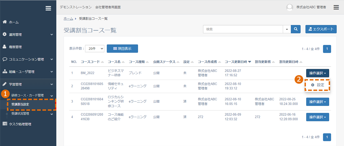The width and height of the screenshot is (344, 146).
Task: Click the tasks icon beside タスク処理管理
Action: [5, 124]
